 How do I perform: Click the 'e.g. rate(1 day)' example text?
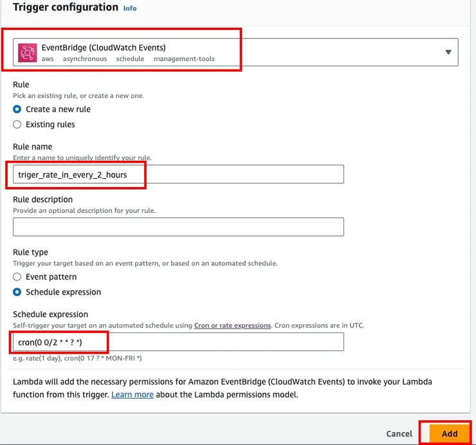(77, 358)
